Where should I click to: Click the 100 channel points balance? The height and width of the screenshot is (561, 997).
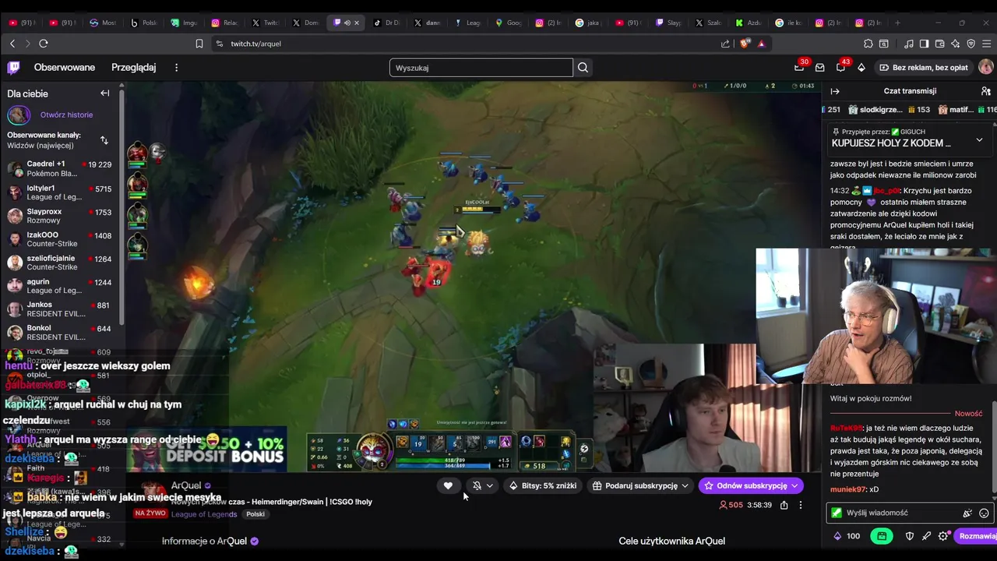pos(847,536)
